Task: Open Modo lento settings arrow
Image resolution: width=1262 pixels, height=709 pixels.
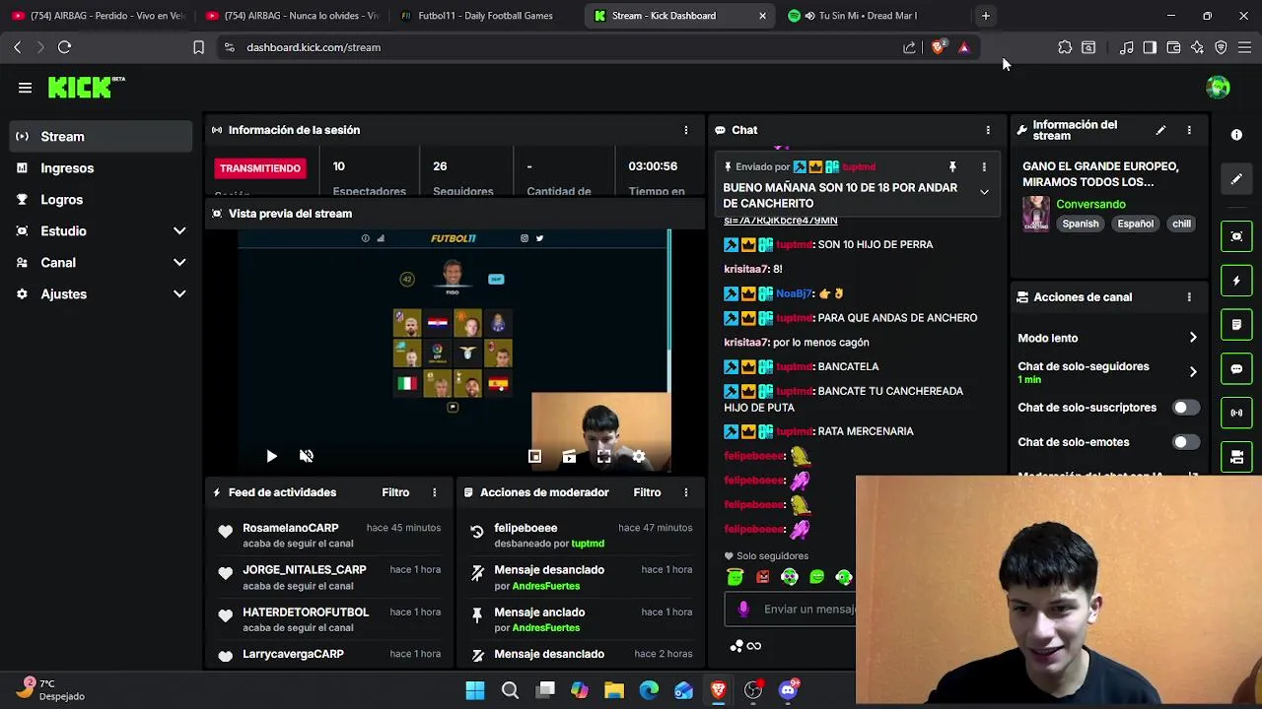Action: click(1193, 338)
